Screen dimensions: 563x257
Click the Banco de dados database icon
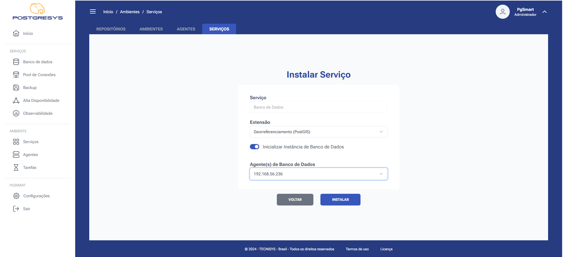coord(16,62)
